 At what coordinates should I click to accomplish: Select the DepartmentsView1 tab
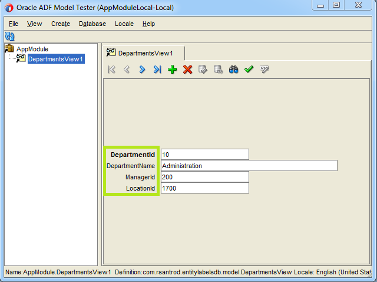pyautogui.click(x=144, y=53)
